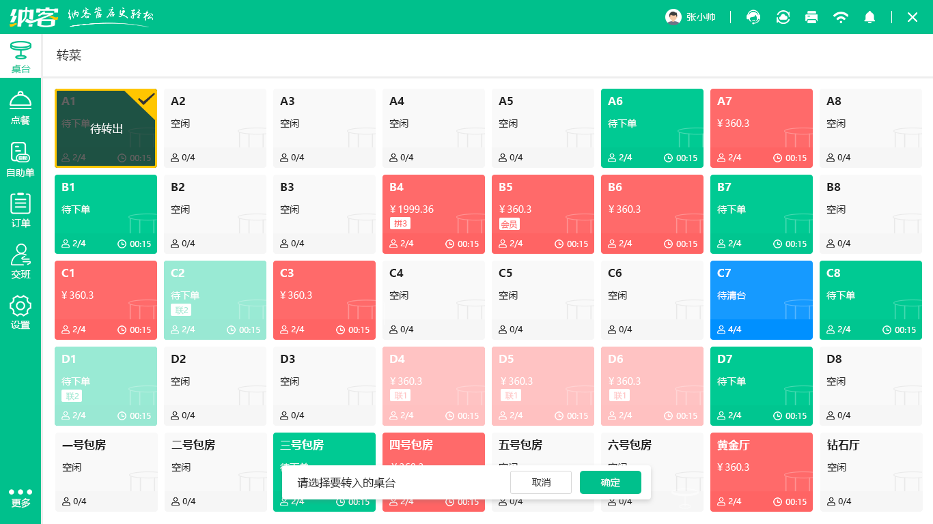Screen dimensions: 933x524
Task: Open printer options via the printer icon
Action: (x=811, y=17)
